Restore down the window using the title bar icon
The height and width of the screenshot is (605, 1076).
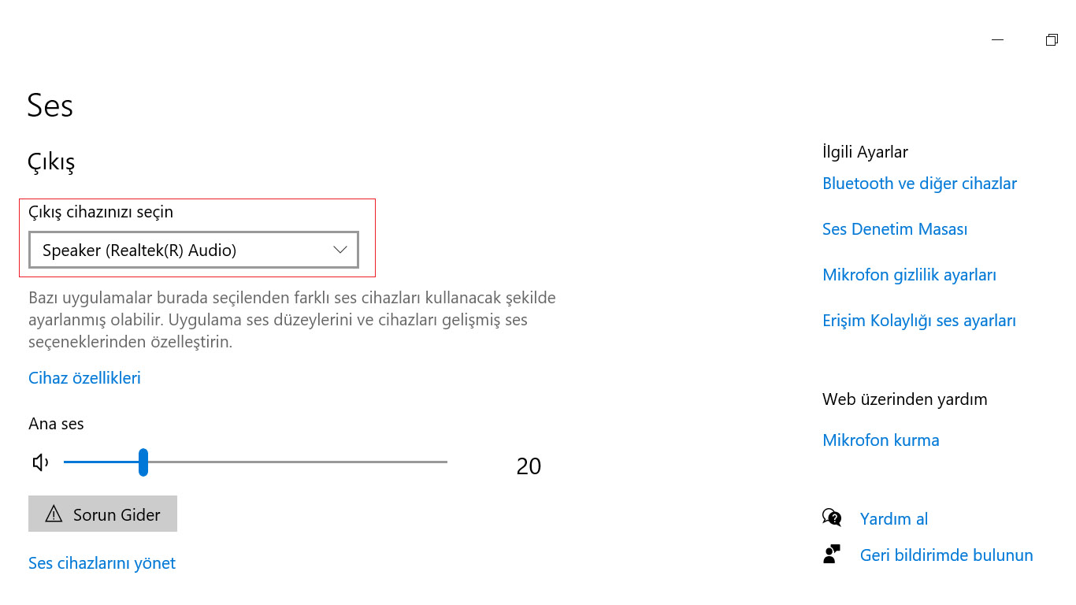1052,40
